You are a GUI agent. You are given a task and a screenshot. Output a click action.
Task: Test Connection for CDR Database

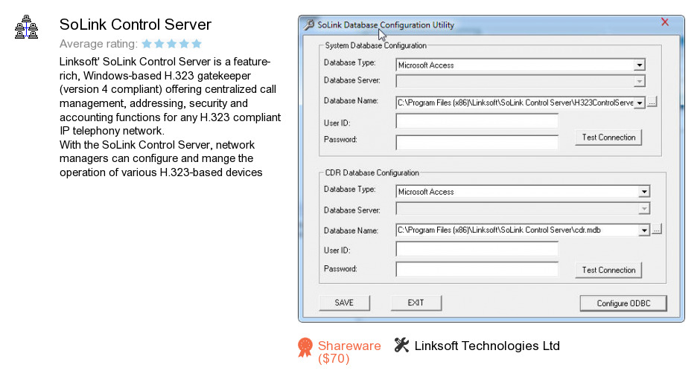click(x=608, y=270)
